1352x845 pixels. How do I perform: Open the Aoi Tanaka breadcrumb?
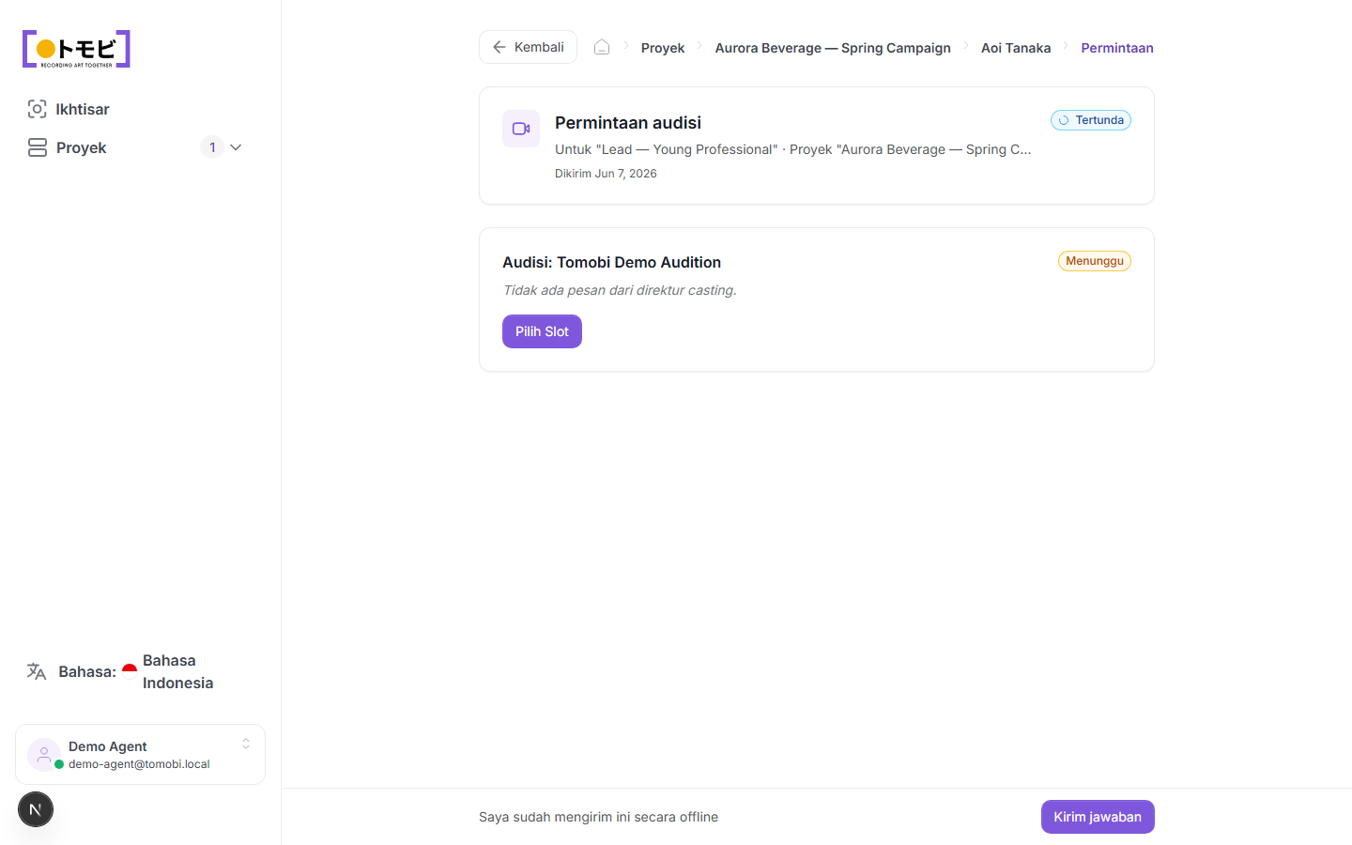tap(1016, 48)
